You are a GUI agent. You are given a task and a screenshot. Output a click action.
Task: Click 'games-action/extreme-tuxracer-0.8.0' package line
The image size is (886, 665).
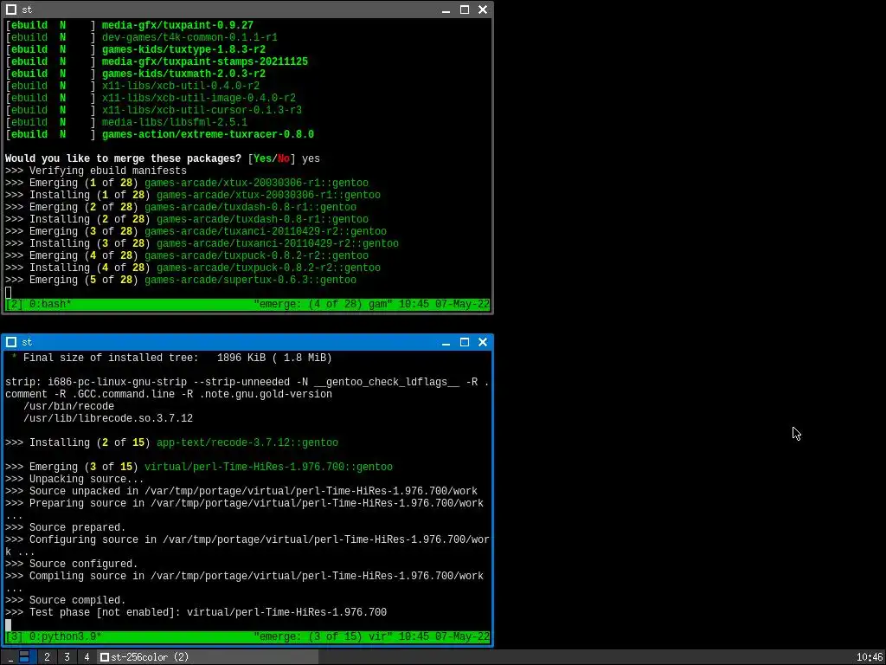[x=208, y=134]
